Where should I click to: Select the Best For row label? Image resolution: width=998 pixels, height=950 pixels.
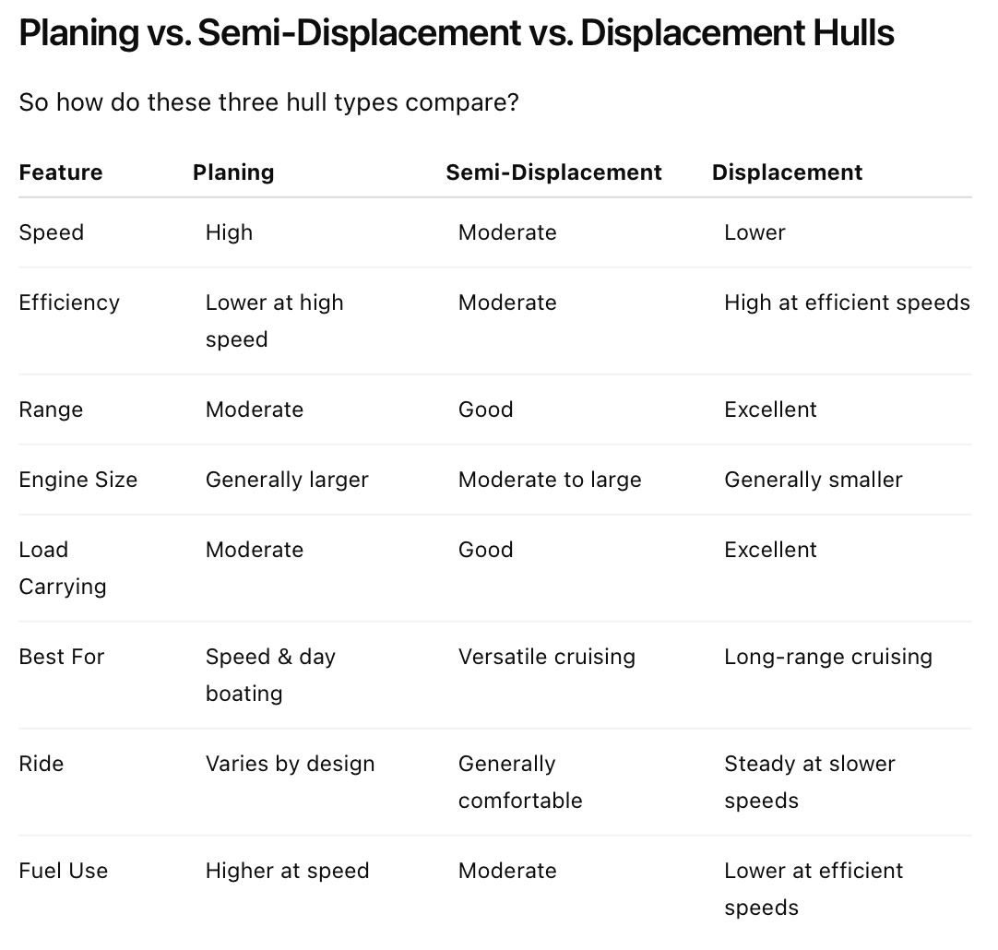(62, 657)
